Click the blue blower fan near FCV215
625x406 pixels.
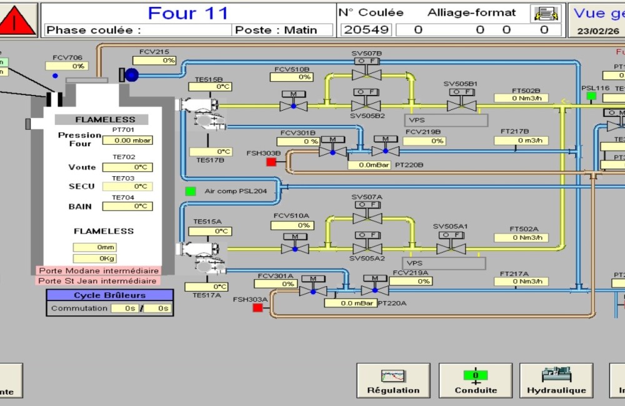[131, 75]
